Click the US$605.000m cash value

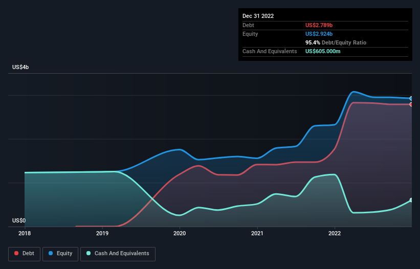(323, 51)
